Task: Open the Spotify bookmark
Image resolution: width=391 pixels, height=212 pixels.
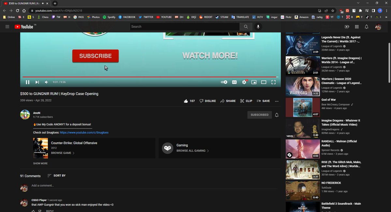Action: point(109,17)
